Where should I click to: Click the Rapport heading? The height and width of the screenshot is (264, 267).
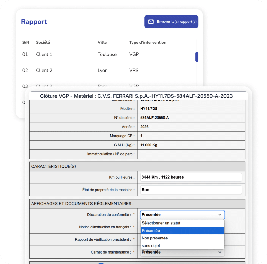[x=34, y=22]
